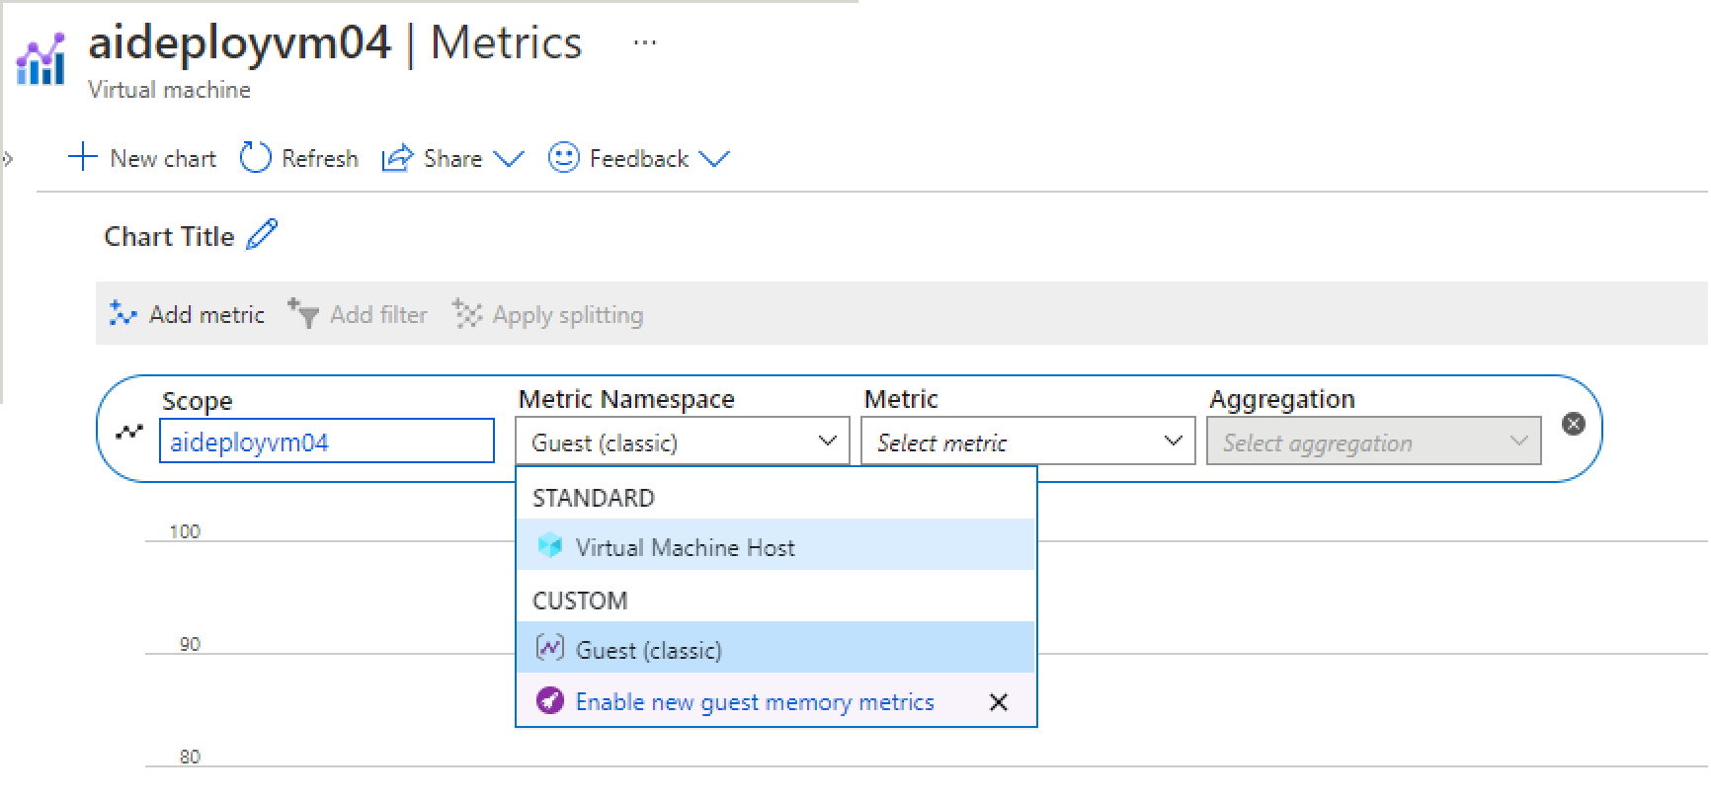
Task: Expand the Share dropdown chevron
Action: coord(509,159)
